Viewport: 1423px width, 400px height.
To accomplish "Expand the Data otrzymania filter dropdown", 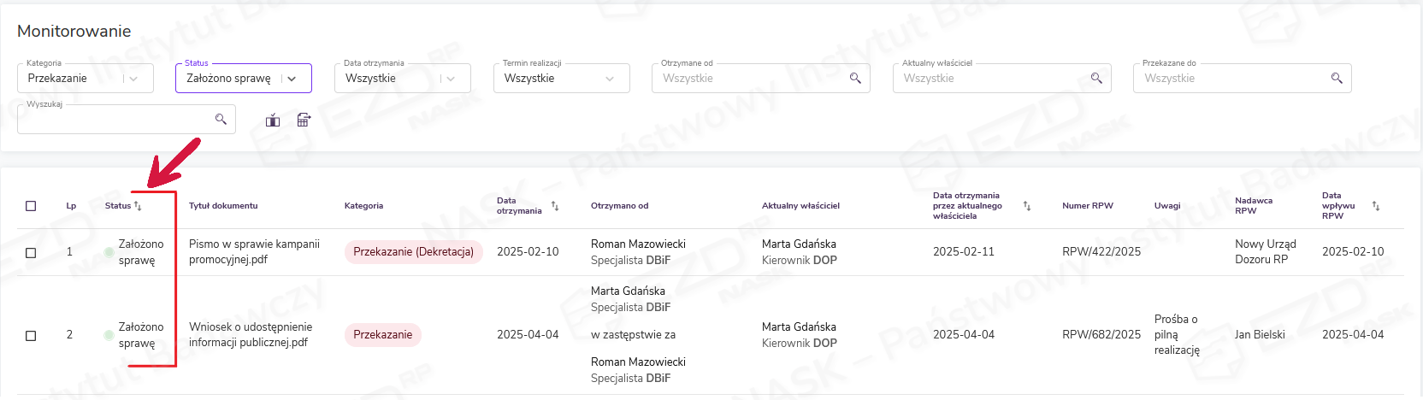I will point(451,79).
